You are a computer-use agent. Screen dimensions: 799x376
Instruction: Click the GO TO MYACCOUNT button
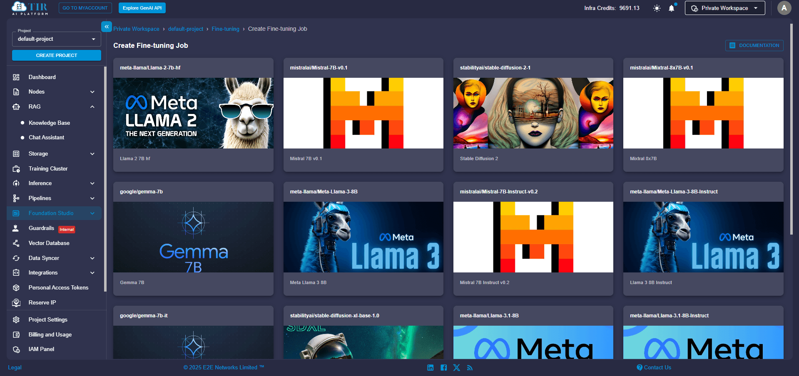coord(85,8)
